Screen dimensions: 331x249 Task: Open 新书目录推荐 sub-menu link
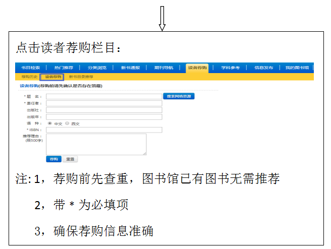(x=81, y=77)
